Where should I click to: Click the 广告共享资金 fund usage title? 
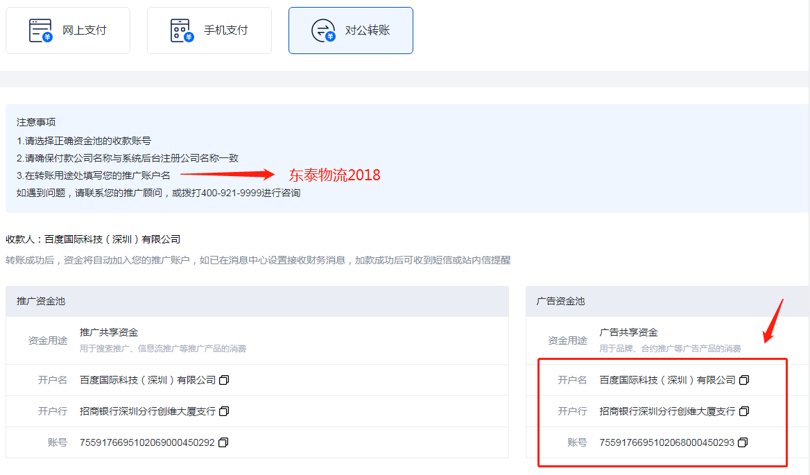click(629, 332)
